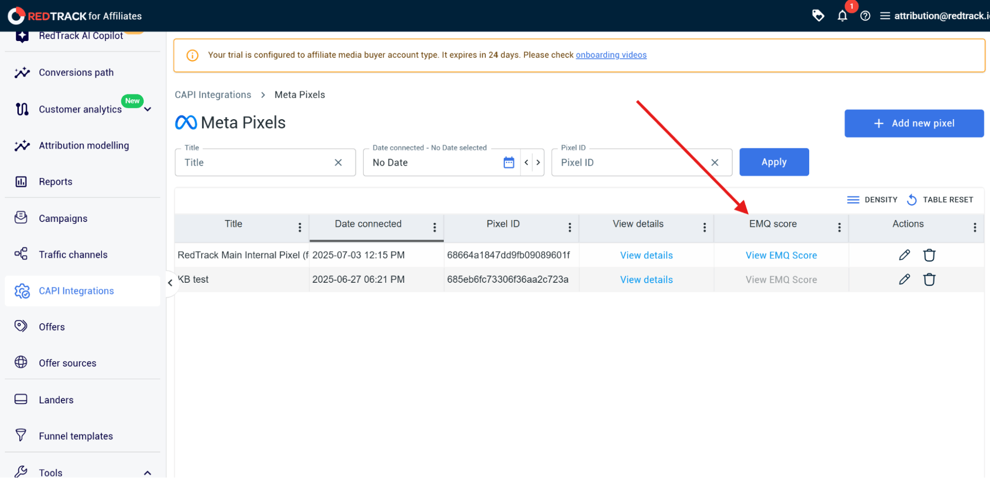This screenshot has width=990, height=478.
Task: Open the onboarding videos link
Action: pos(611,55)
